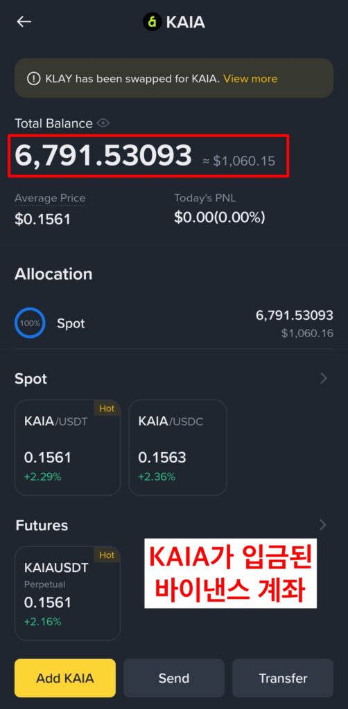The width and height of the screenshot is (348, 709).
Task: Expand the Futures section chevron
Action: (x=322, y=525)
